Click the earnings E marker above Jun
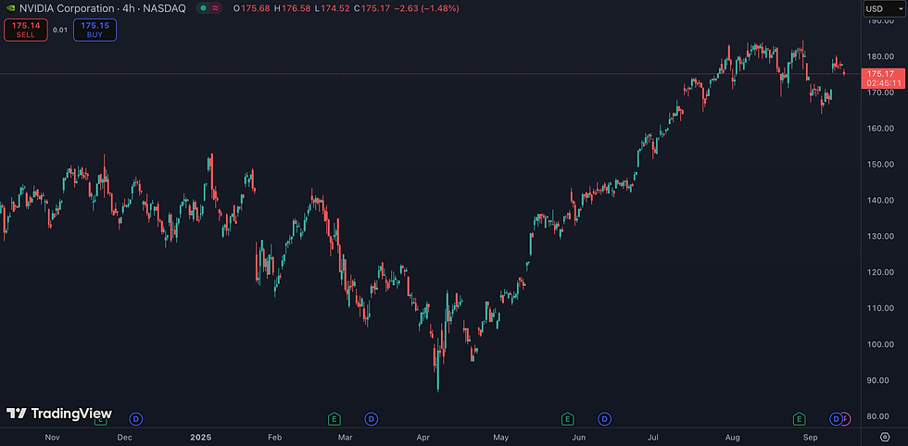The width and height of the screenshot is (908, 446). [567, 418]
